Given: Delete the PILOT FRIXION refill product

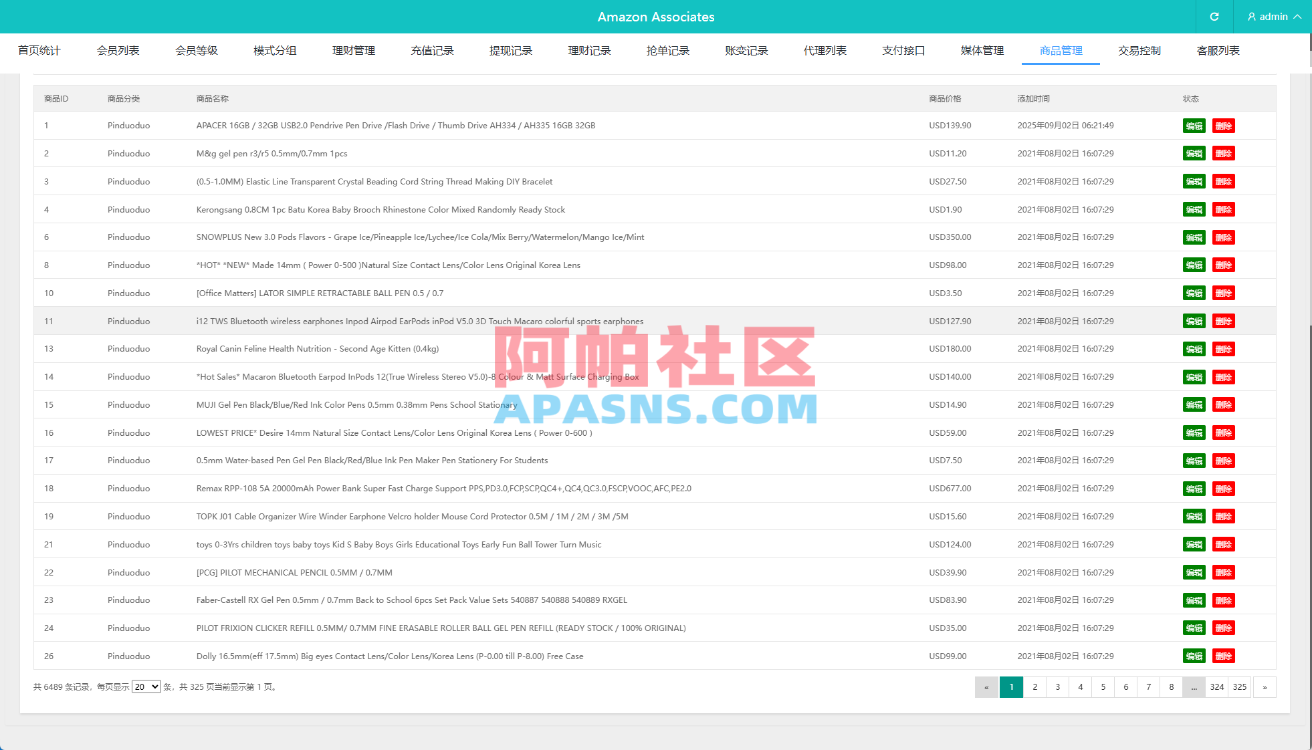Looking at the screenshot, I should coord(1224,628).
